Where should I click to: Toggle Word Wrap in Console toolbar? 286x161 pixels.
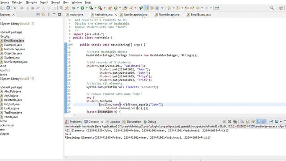[x=253, y=122]
